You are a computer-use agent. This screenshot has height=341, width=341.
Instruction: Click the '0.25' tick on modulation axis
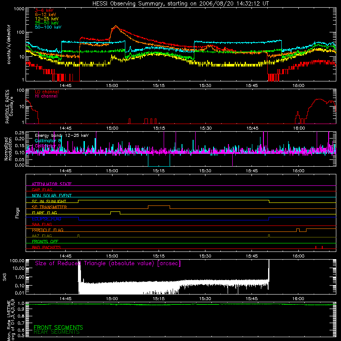[20, 133]
